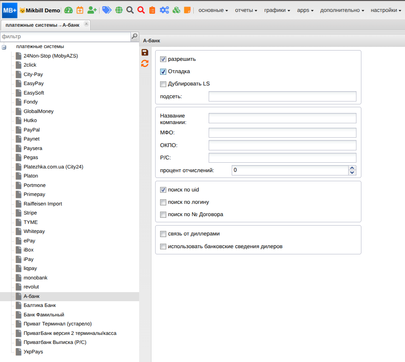The width and height of the screenshot is (405, 362).
Task: Open the графики dropdown menu
Action: pos(277,10)
